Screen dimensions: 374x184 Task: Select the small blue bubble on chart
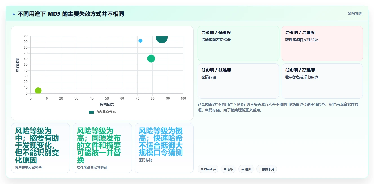click(x=140, y=41)
